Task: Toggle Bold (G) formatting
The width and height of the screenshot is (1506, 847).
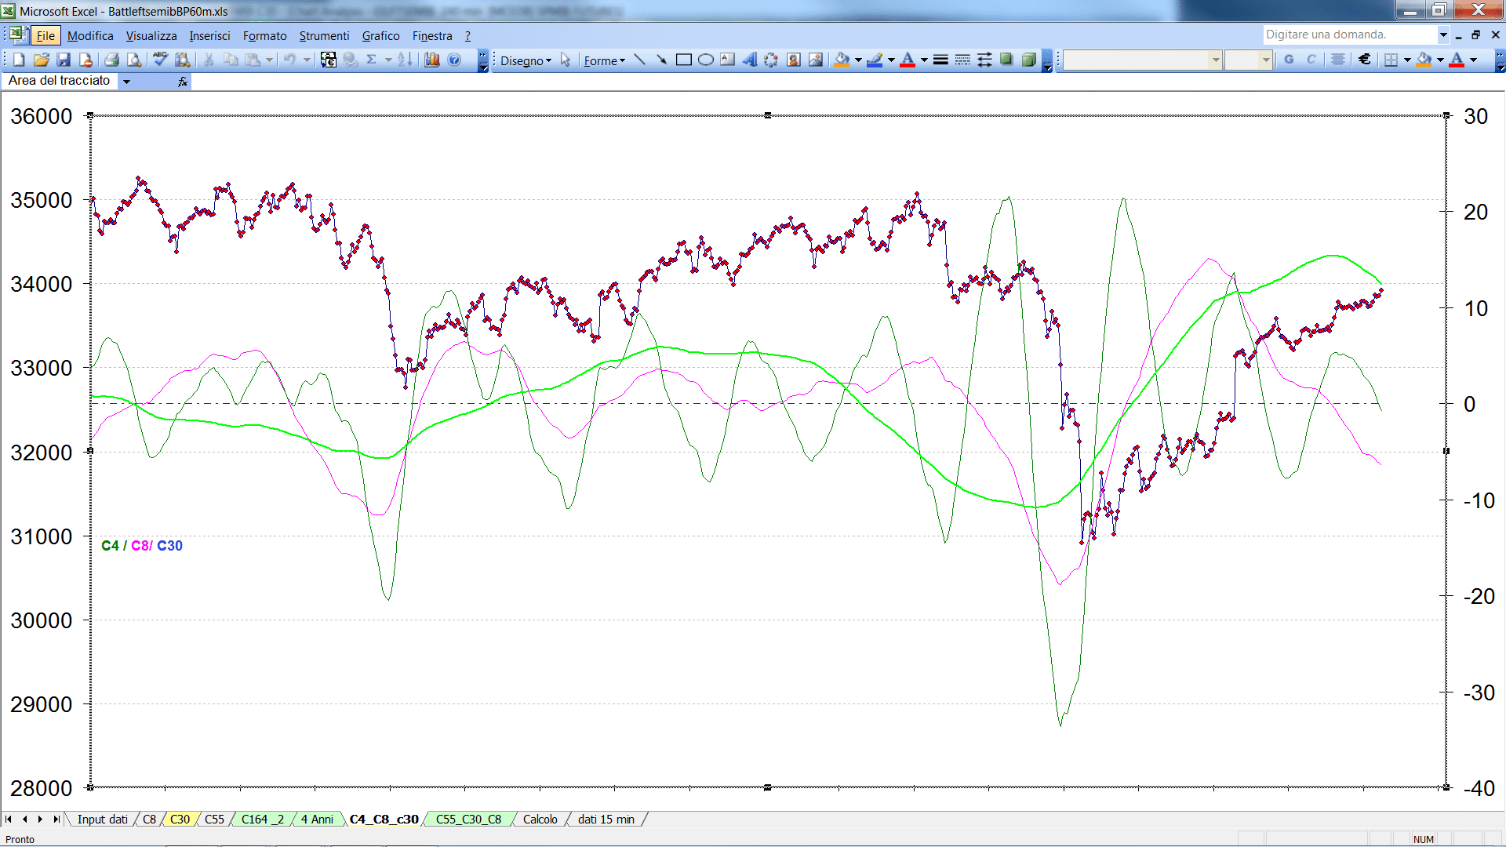Action: pyautogui.click(x=1289, y=60)
